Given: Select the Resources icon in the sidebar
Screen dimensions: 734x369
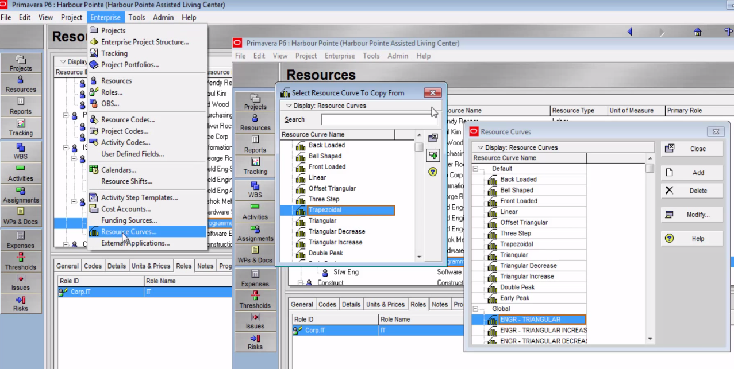Looking at the screenshot, I should tap(21, 82).
